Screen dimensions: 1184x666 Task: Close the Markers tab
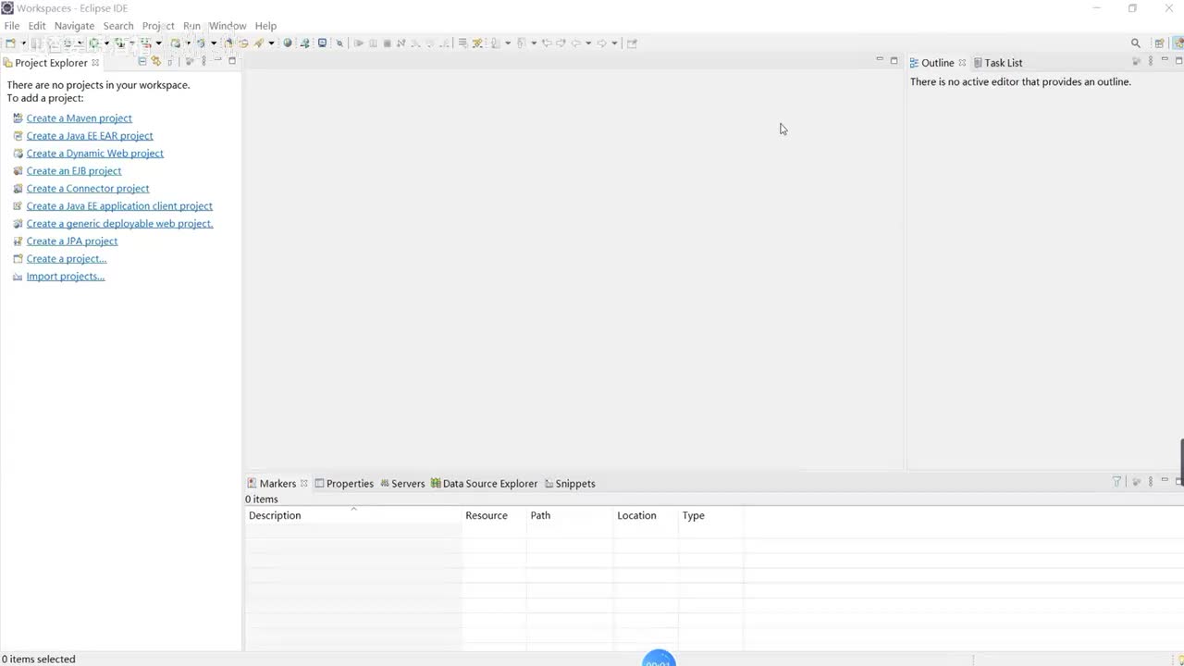(x=303, y=484)
